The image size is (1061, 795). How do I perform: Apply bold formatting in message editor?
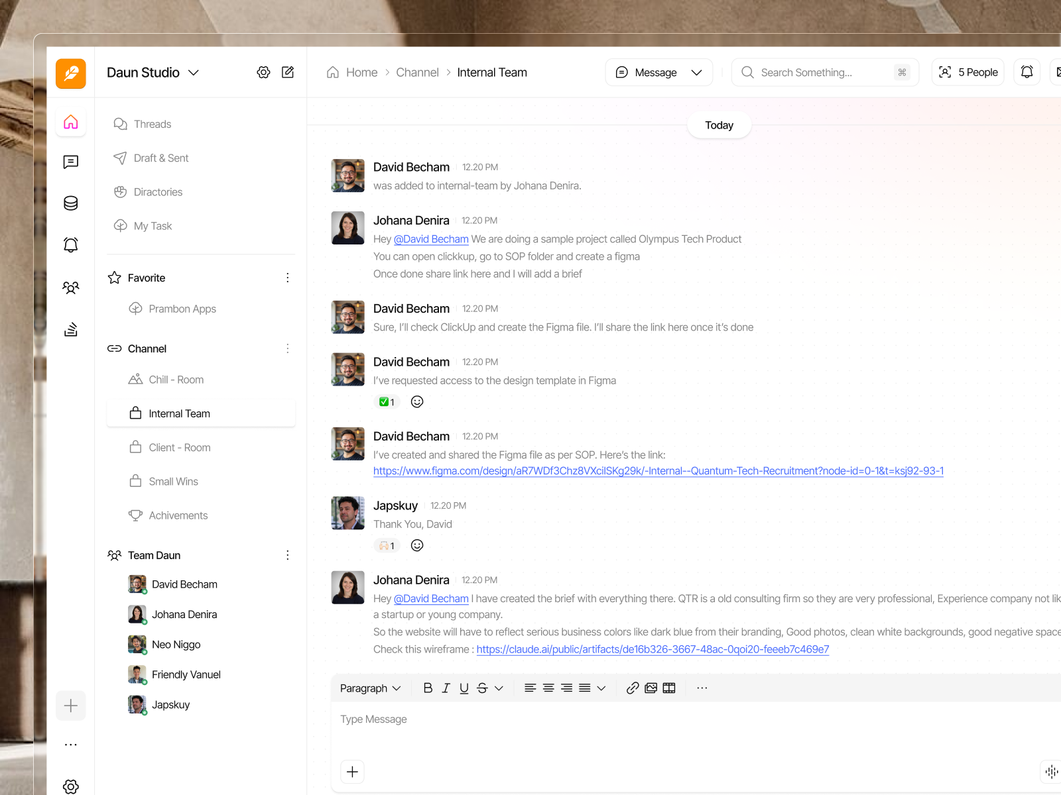coord(428,688)
